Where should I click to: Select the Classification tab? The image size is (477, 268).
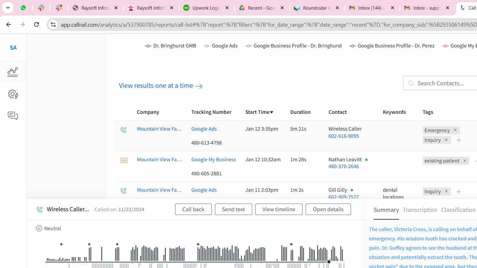click(458, 210)
